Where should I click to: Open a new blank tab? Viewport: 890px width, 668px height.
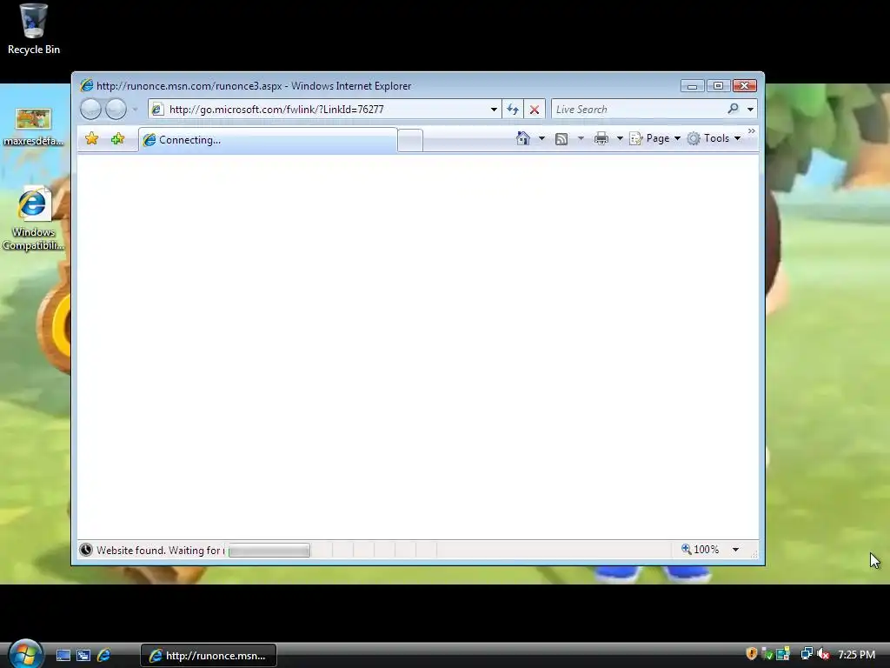click(410, 140)
